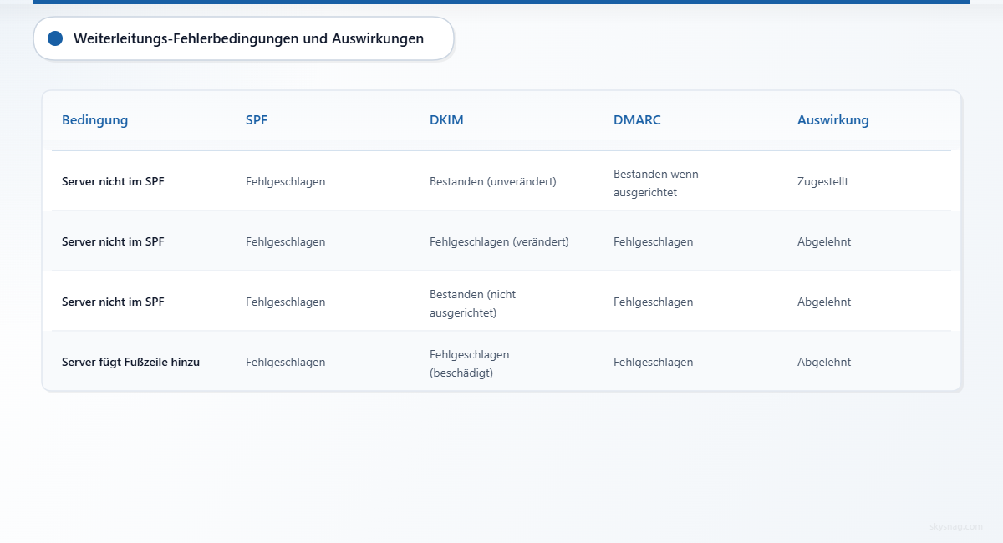Select heading 'Weiterleitungs-Fehlerbedingungen und Auswirkungen'

(248, 38)
